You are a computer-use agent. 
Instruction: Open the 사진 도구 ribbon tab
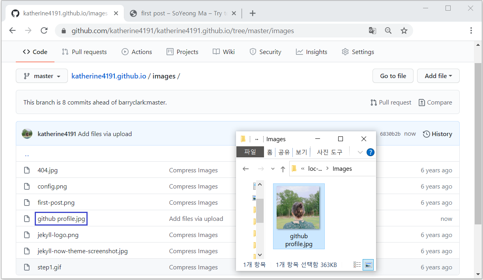point(329,152)
